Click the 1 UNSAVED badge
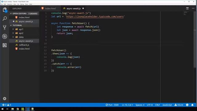This screenshot has height=111, width=197. click(33, 14)
